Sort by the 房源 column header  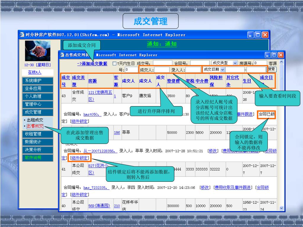93,81
